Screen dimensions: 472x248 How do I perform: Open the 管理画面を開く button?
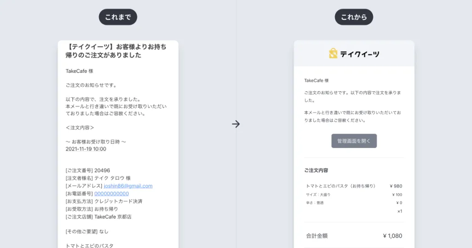pyautogui.click(x=354, y=141)
